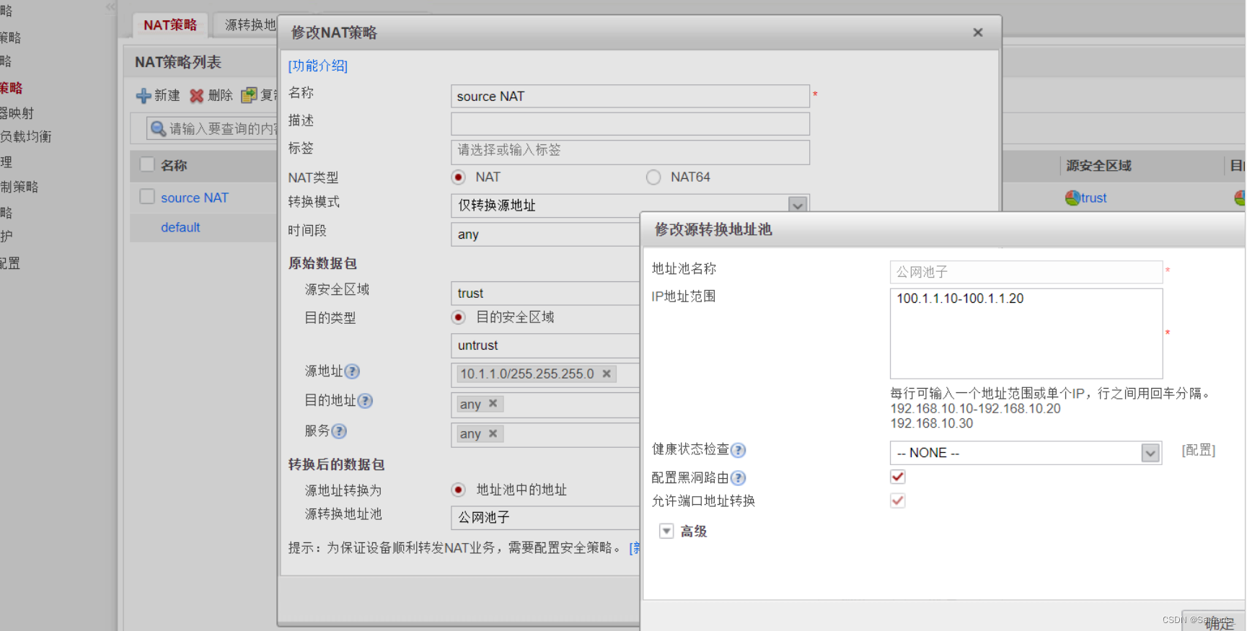Click the 名称 field containing source NAT

pyautogui.click(x=630, y=97)
